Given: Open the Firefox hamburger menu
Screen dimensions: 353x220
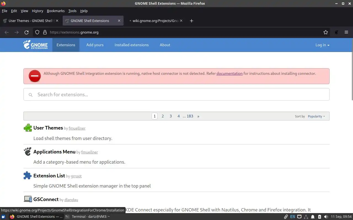Looking at the screenshot, I should [x=346, y=32].
